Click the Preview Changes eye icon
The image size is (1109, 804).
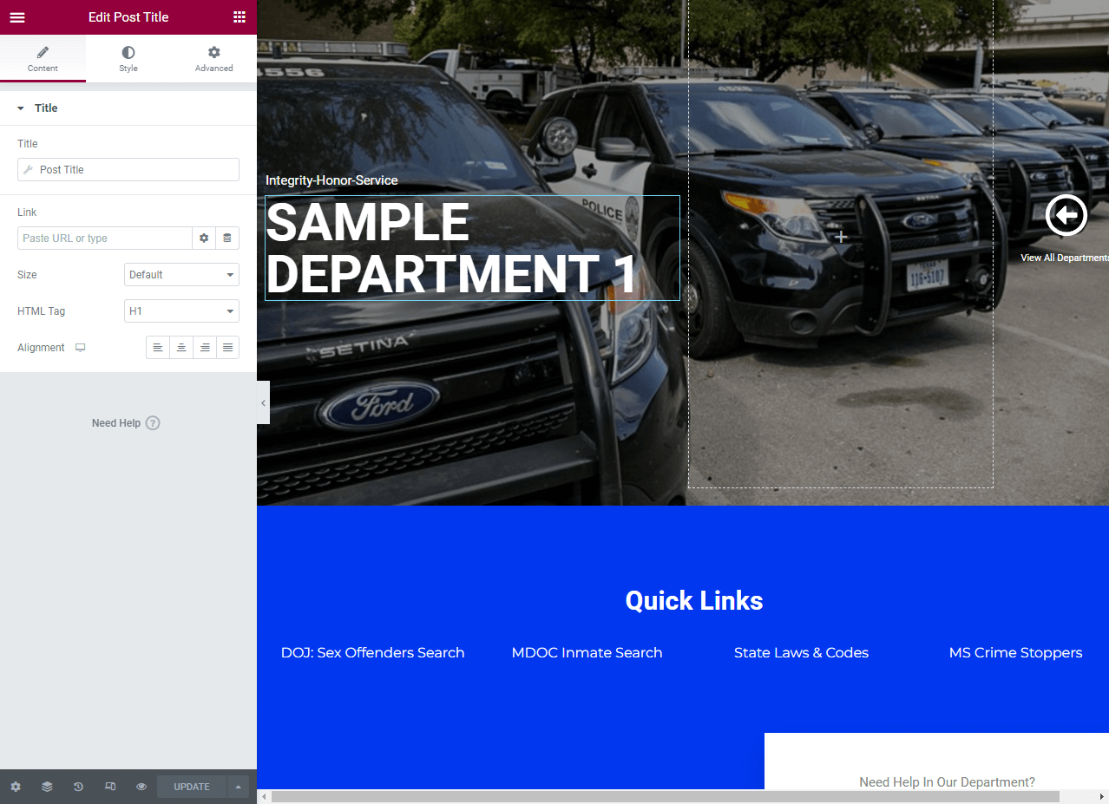(141, 787)
